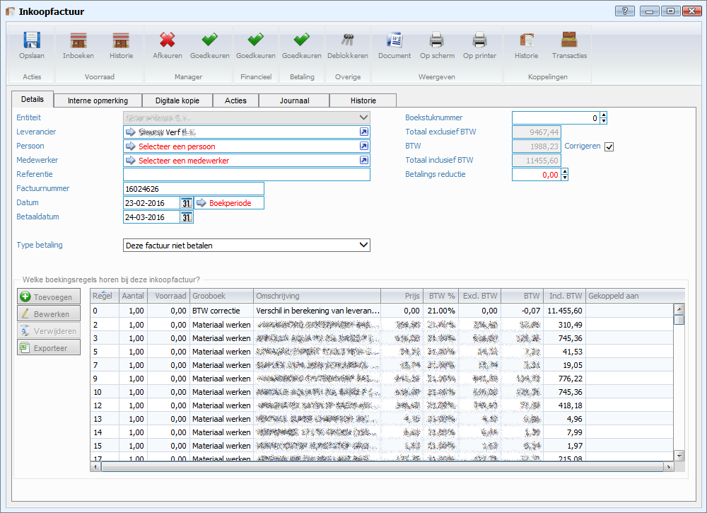Screen dimensions: 707x513
Task: Click the Exporteer button
Action: pyautogui.click(x=48, y=347)
